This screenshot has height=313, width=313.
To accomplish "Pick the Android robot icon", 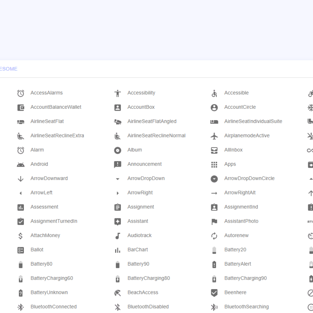I will click(x=21, y=164).
